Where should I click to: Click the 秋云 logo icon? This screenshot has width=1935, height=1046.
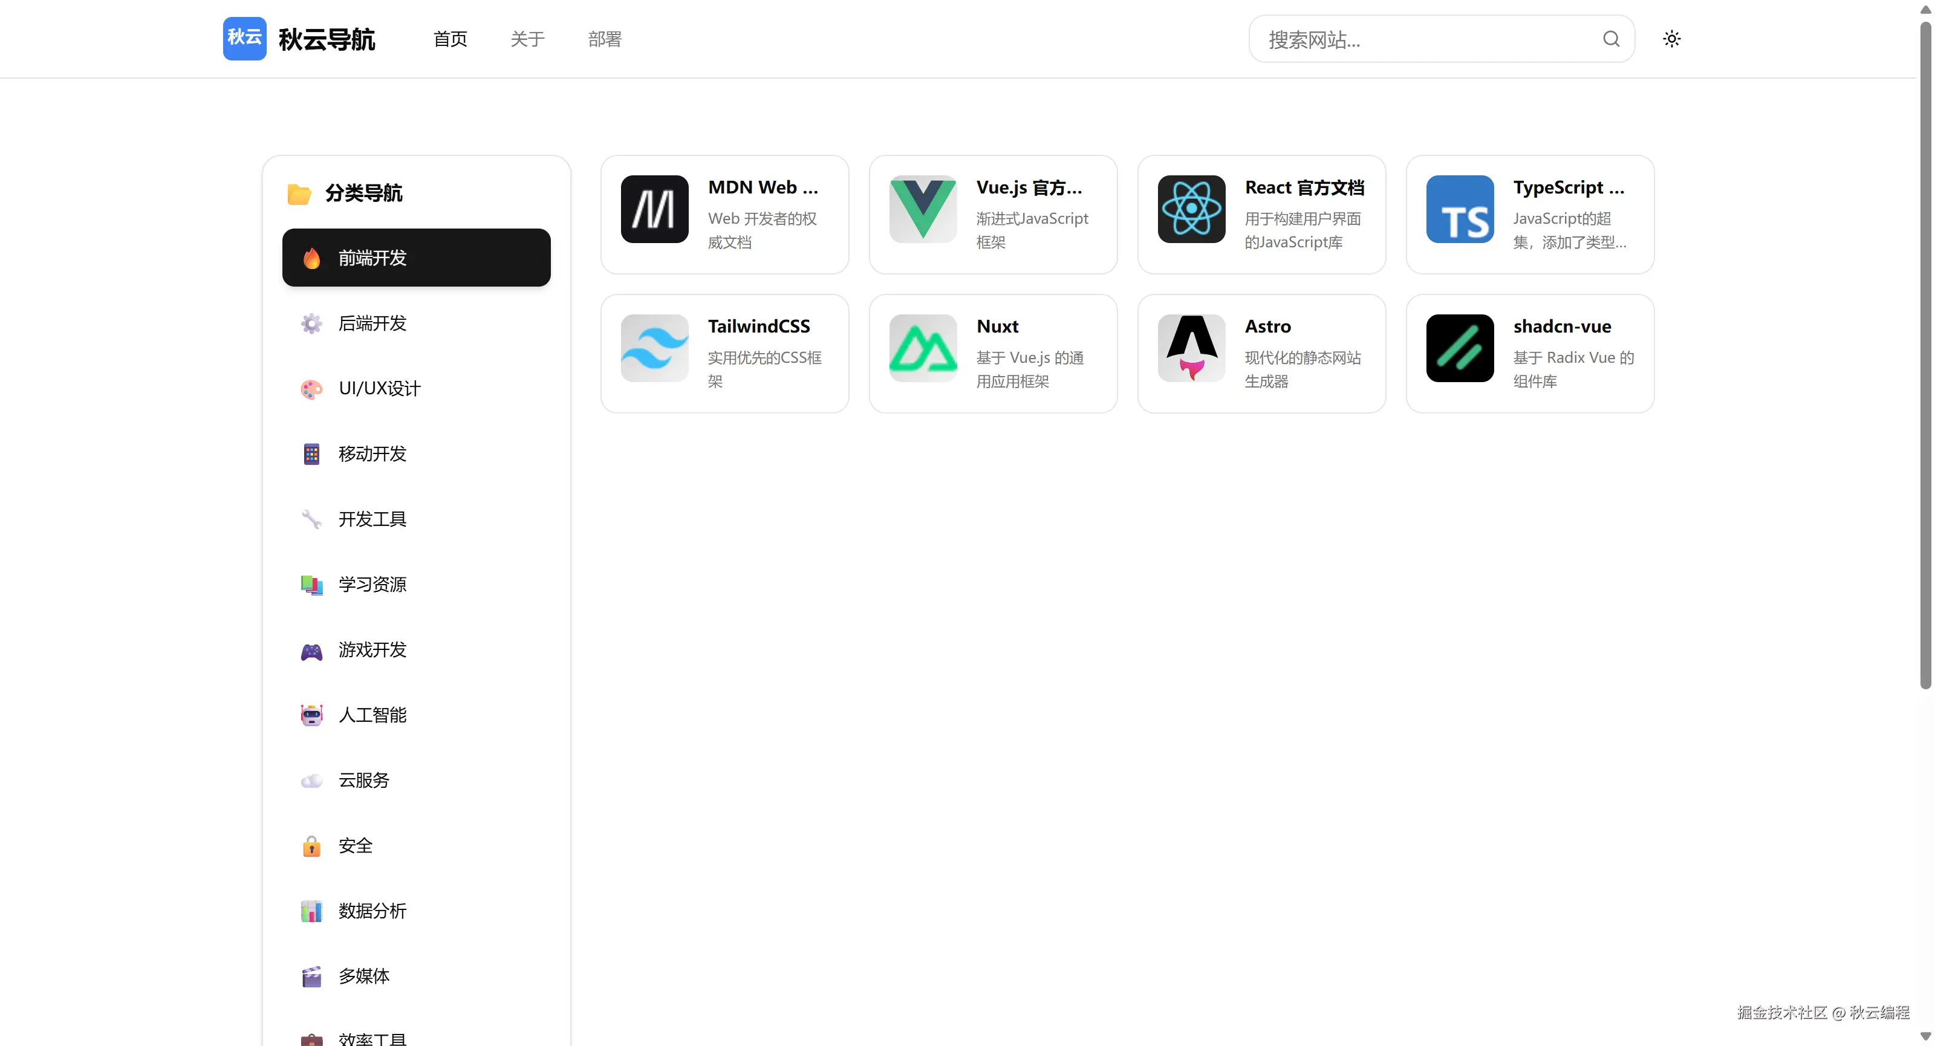pos(244,38)
